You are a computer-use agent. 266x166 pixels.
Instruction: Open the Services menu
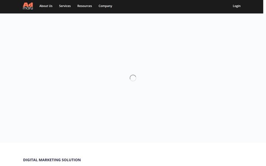point(65,6)
